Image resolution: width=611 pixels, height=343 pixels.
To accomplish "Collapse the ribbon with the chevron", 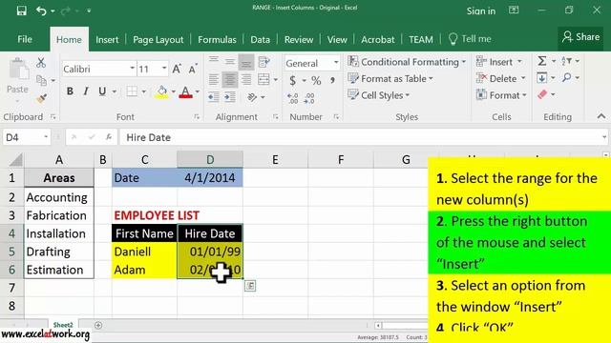I will click(x=601, y=116).
